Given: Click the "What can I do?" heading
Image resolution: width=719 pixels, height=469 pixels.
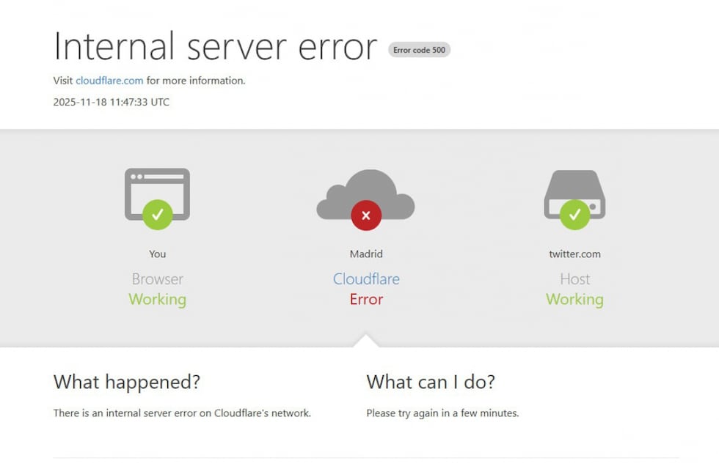Looking at the screenshot, I should point(430,382).
